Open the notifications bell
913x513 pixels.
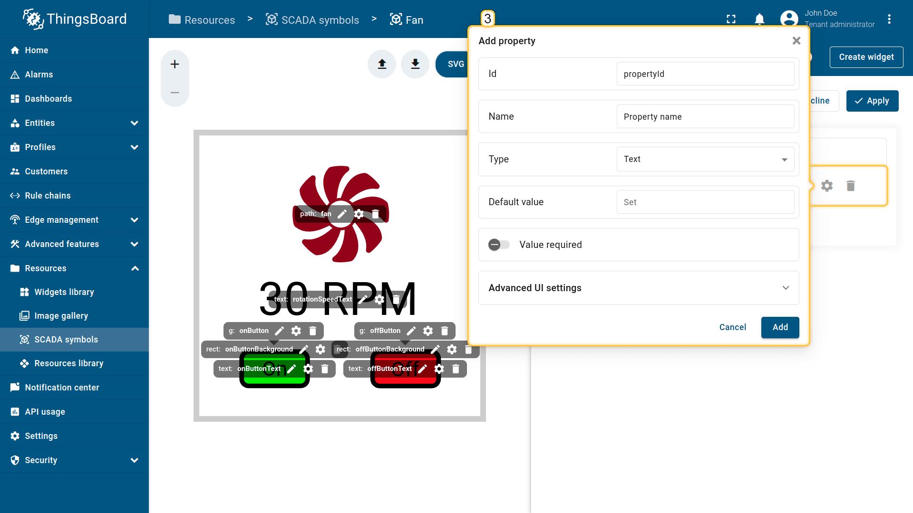click(x=759, y=19)
